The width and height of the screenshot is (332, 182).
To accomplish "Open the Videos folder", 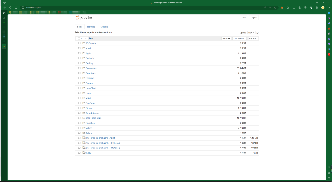I will click(89, 128).
